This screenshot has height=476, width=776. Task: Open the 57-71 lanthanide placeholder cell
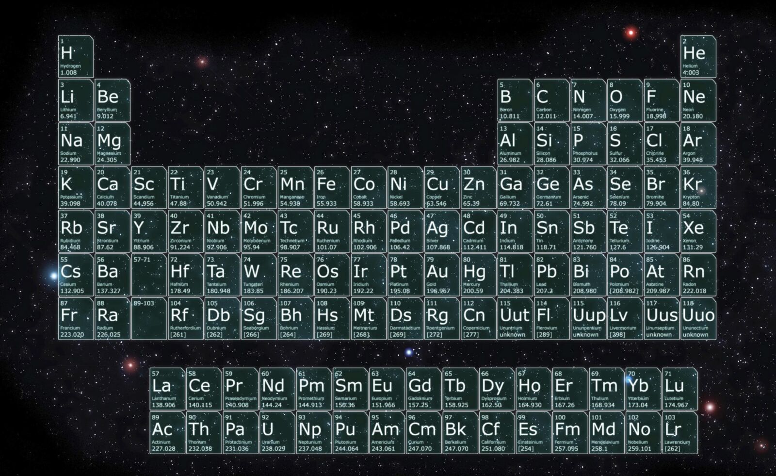click(x=149, y=275)
